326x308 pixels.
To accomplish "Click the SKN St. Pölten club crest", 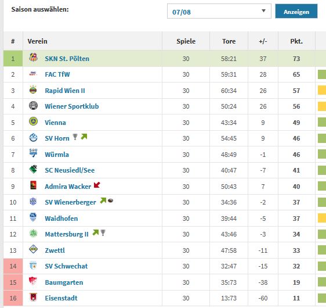I will point(33,58).
